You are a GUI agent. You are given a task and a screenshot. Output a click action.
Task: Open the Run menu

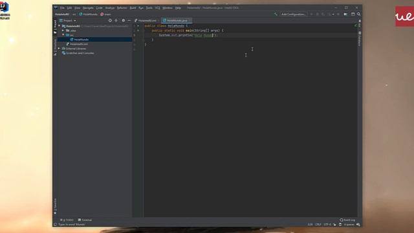click(141, 8)
